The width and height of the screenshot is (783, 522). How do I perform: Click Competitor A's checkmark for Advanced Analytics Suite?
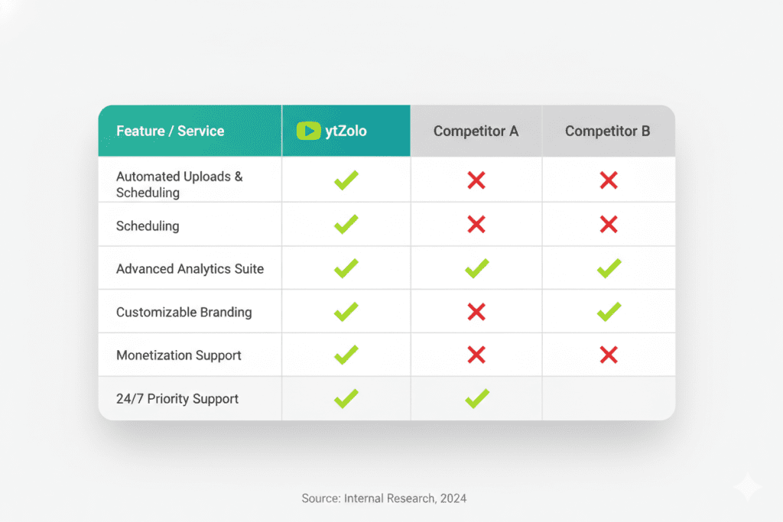(x=476, y=268)
